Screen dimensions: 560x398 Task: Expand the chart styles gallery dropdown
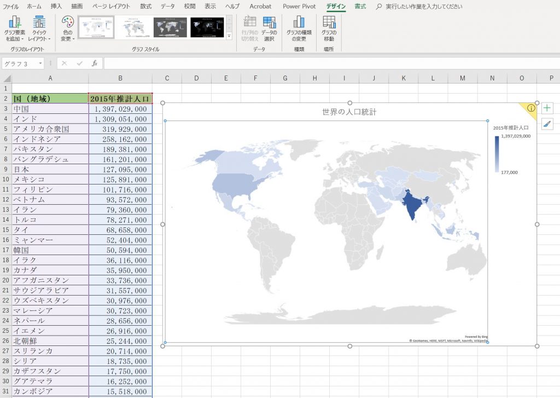[229, 36]
